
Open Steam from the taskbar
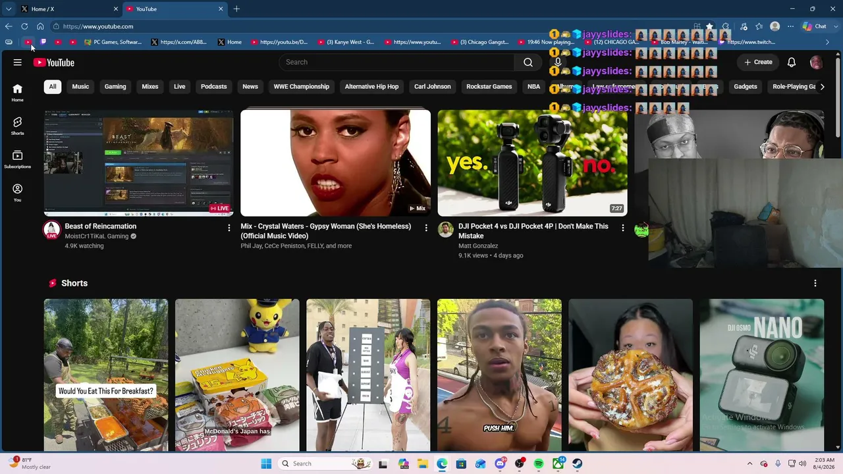click(578, 463)
